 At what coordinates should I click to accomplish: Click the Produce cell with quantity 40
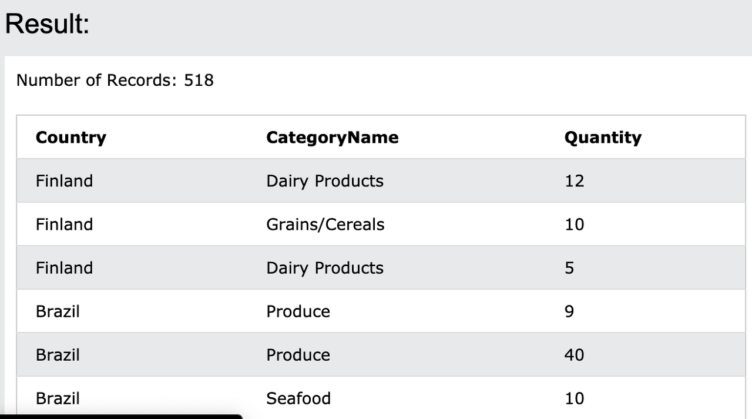tap(298, 355)
